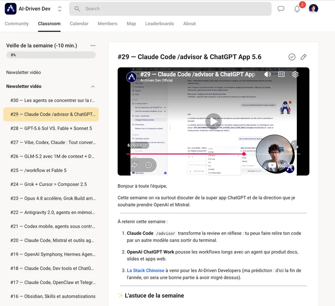Open lesson #22 Antigravity 2.0
Image resolution: width=335 pixels, height=306 pixels.
click(51, 212)
